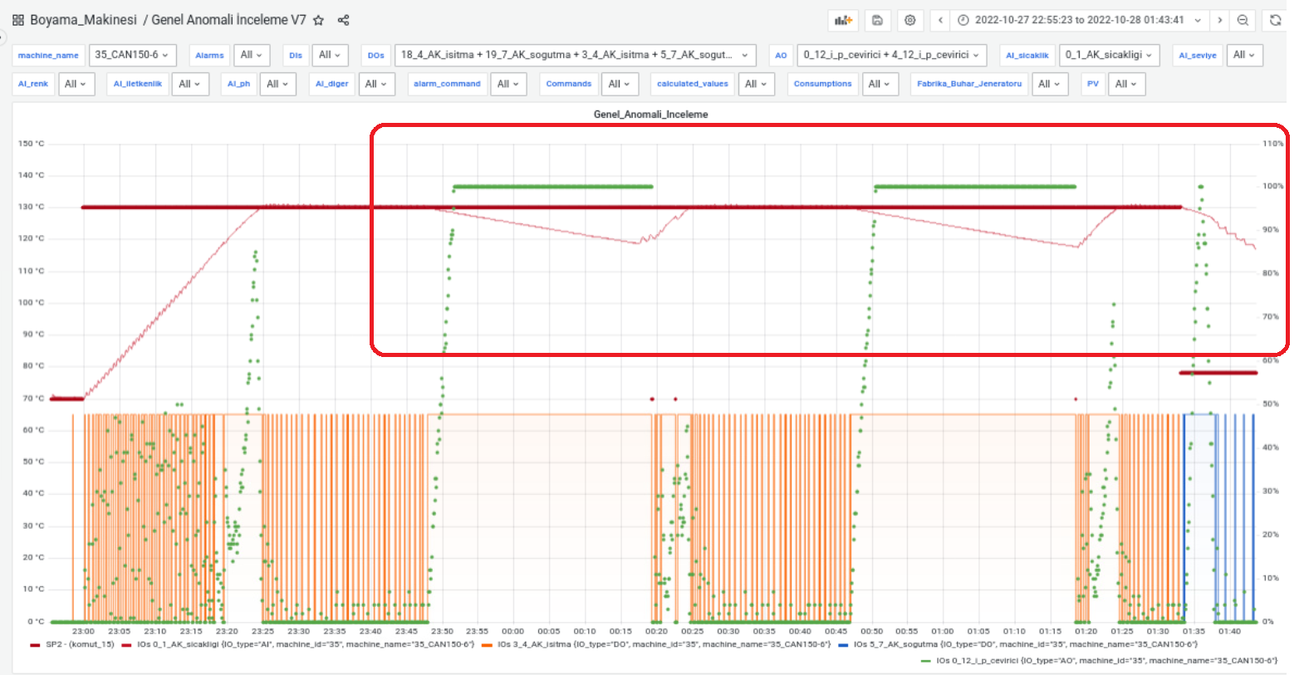The image size is (1304, 675).
Task: Expand the Commands All dropdown
Action: point(620,84)
